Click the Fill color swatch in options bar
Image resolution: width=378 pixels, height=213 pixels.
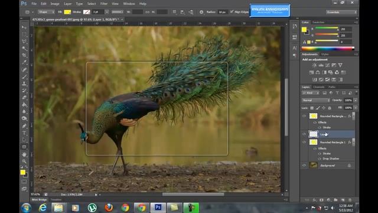(x=67, y=12)
